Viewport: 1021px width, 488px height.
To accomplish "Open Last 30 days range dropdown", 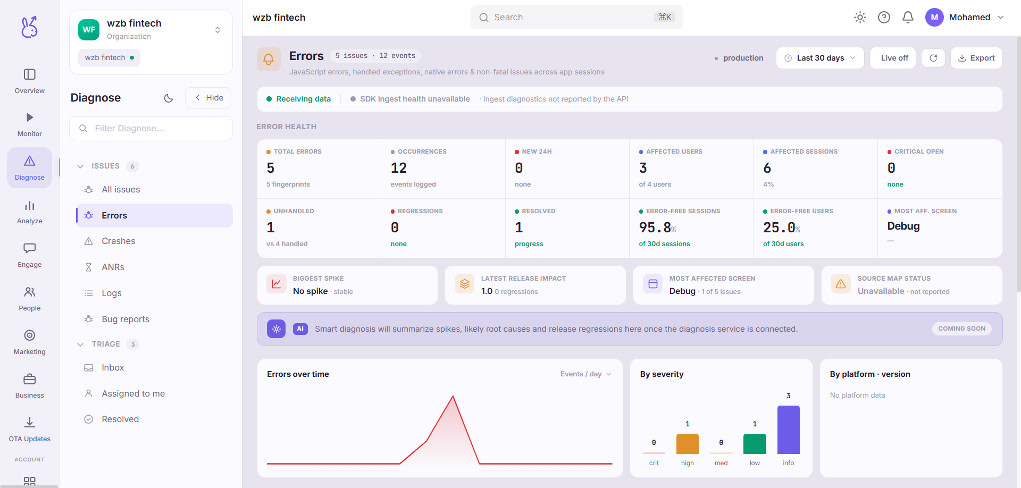I will point(820,58).
